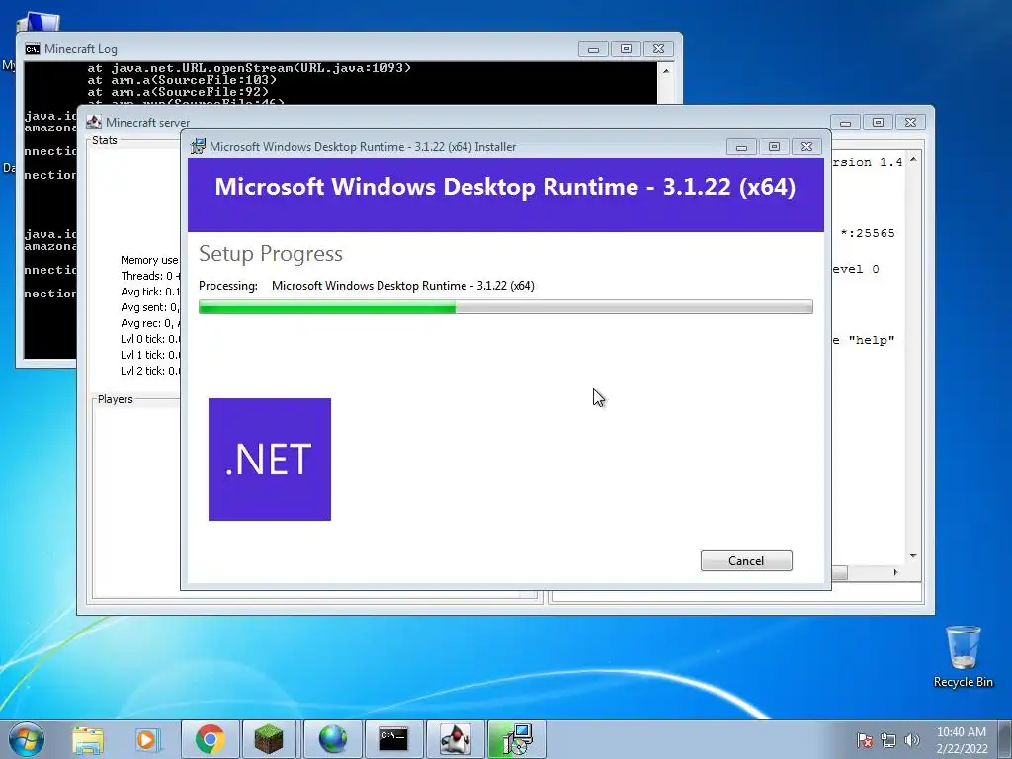Maximize the Desktop Runtime installer window
1012x759 pixels.
click(x=774, y=147)
